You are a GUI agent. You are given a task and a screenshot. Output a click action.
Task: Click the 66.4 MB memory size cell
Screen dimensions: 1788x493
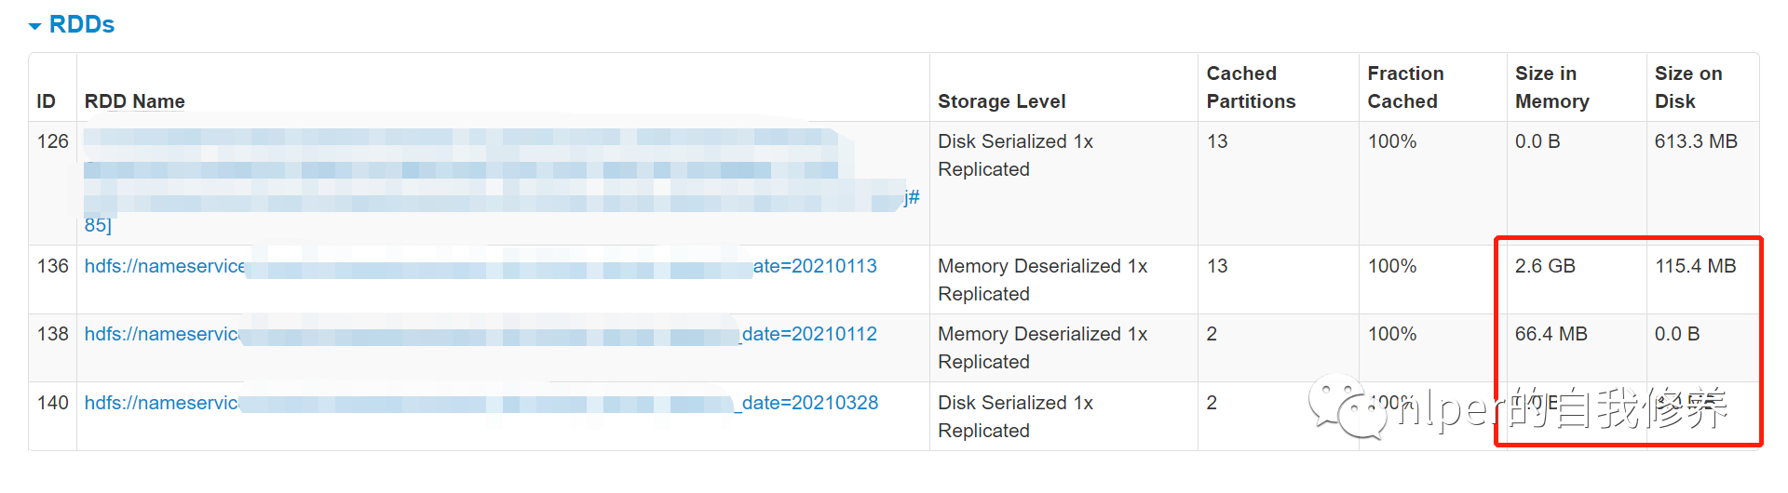1551,334
